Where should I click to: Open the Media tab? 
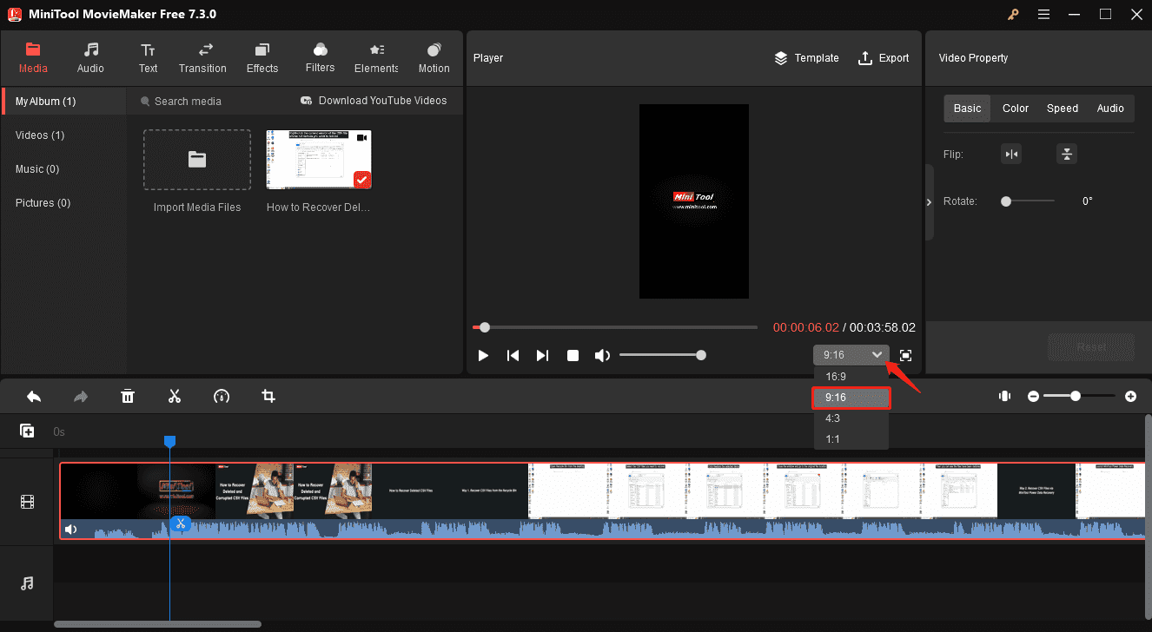(x=33, y=58)
